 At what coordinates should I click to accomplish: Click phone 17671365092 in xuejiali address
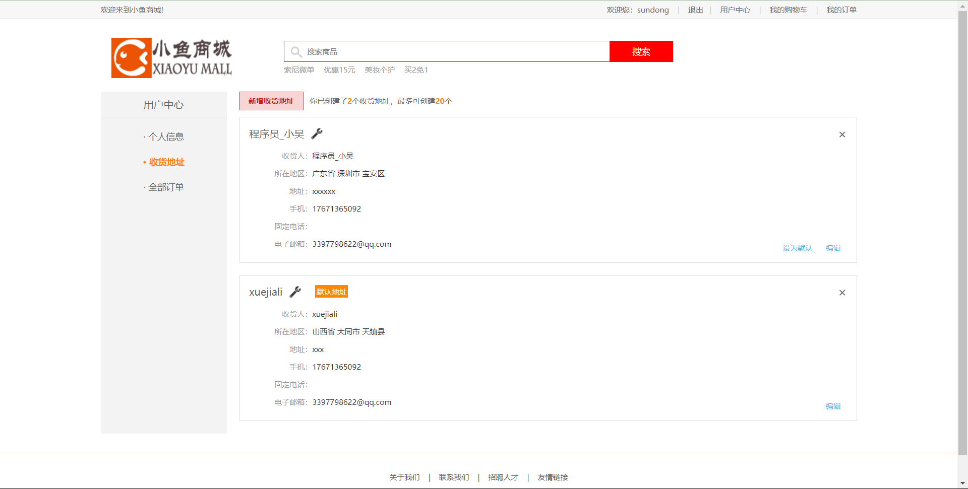point(337,367)
